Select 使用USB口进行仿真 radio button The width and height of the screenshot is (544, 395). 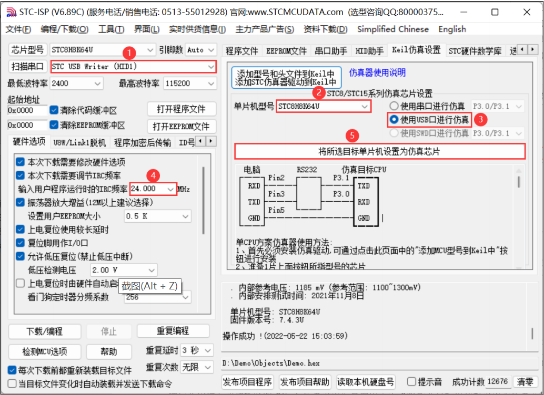pos(394,120)
